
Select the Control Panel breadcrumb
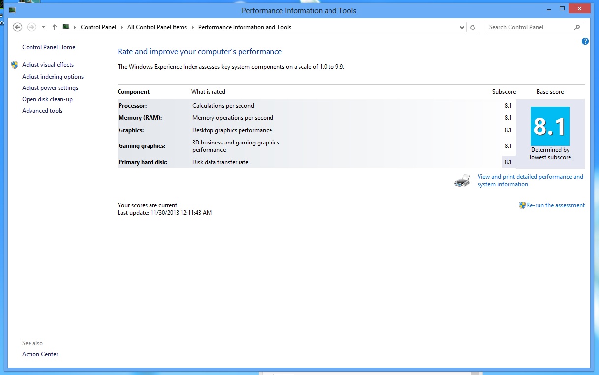[98, 27]
